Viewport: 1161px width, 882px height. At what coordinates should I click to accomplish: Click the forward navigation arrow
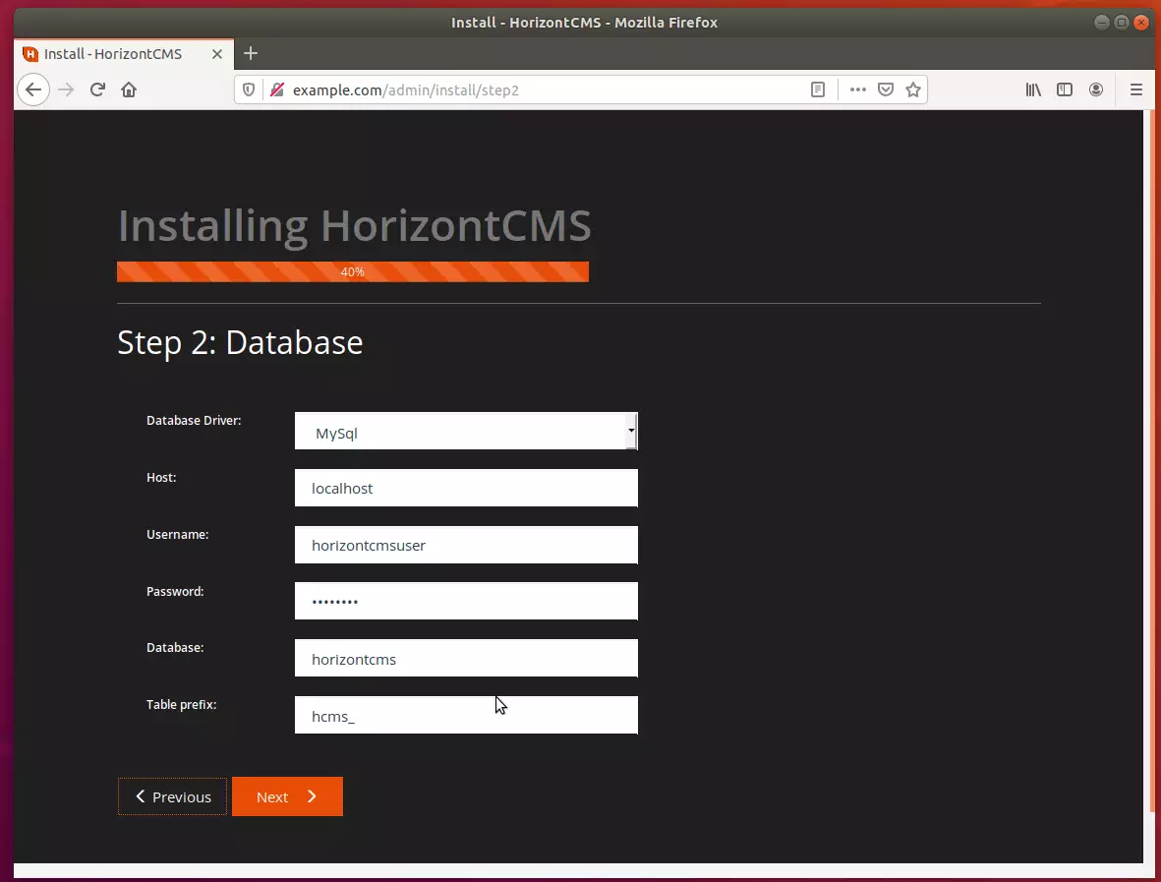66,90
